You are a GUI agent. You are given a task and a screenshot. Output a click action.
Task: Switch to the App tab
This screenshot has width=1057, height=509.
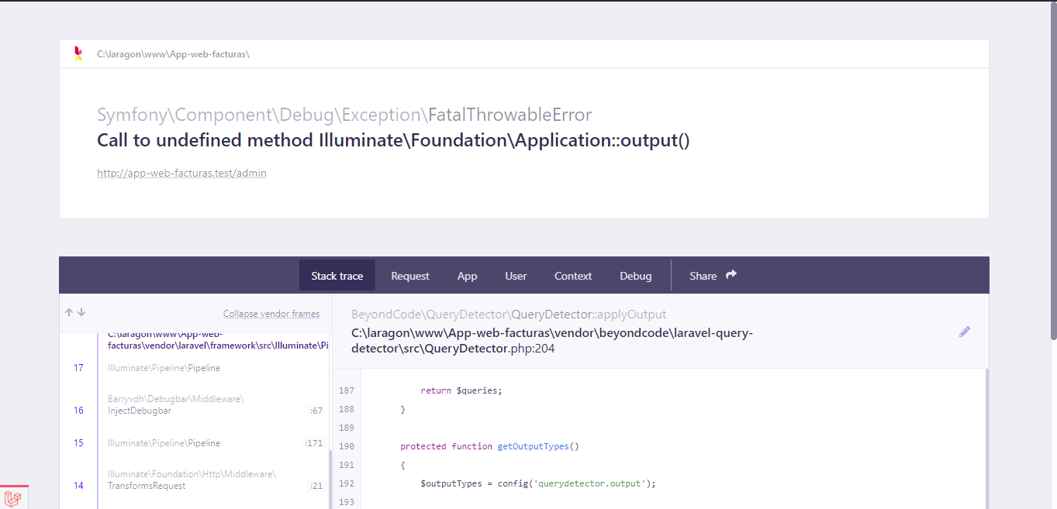tap(468, 276)
